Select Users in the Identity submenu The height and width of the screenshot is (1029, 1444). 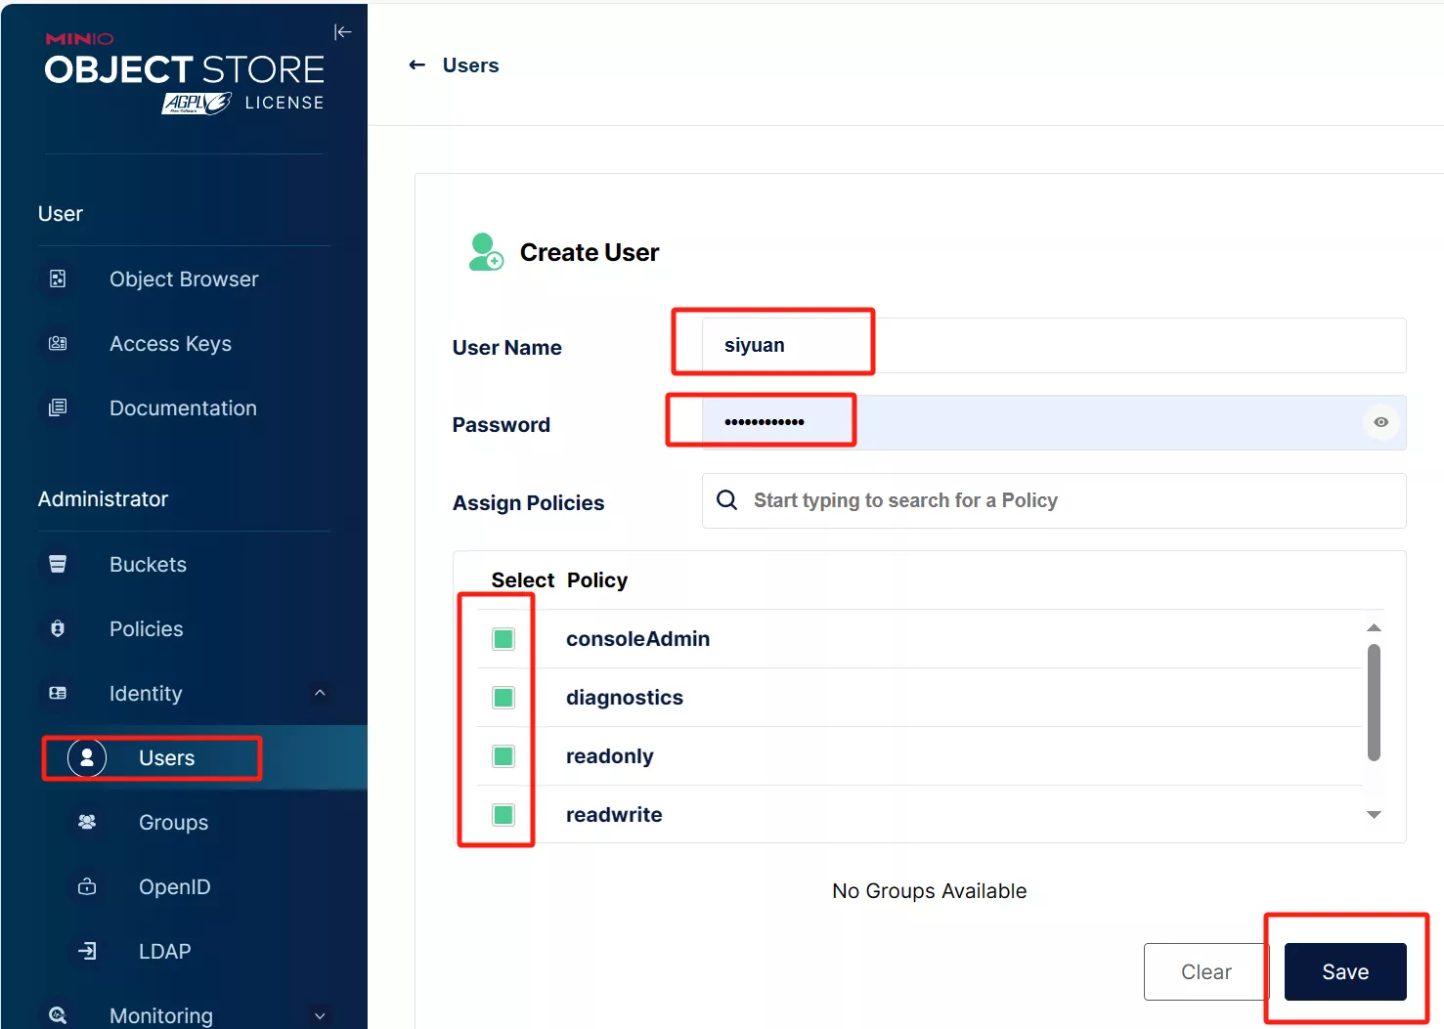(x=166, y=758)
